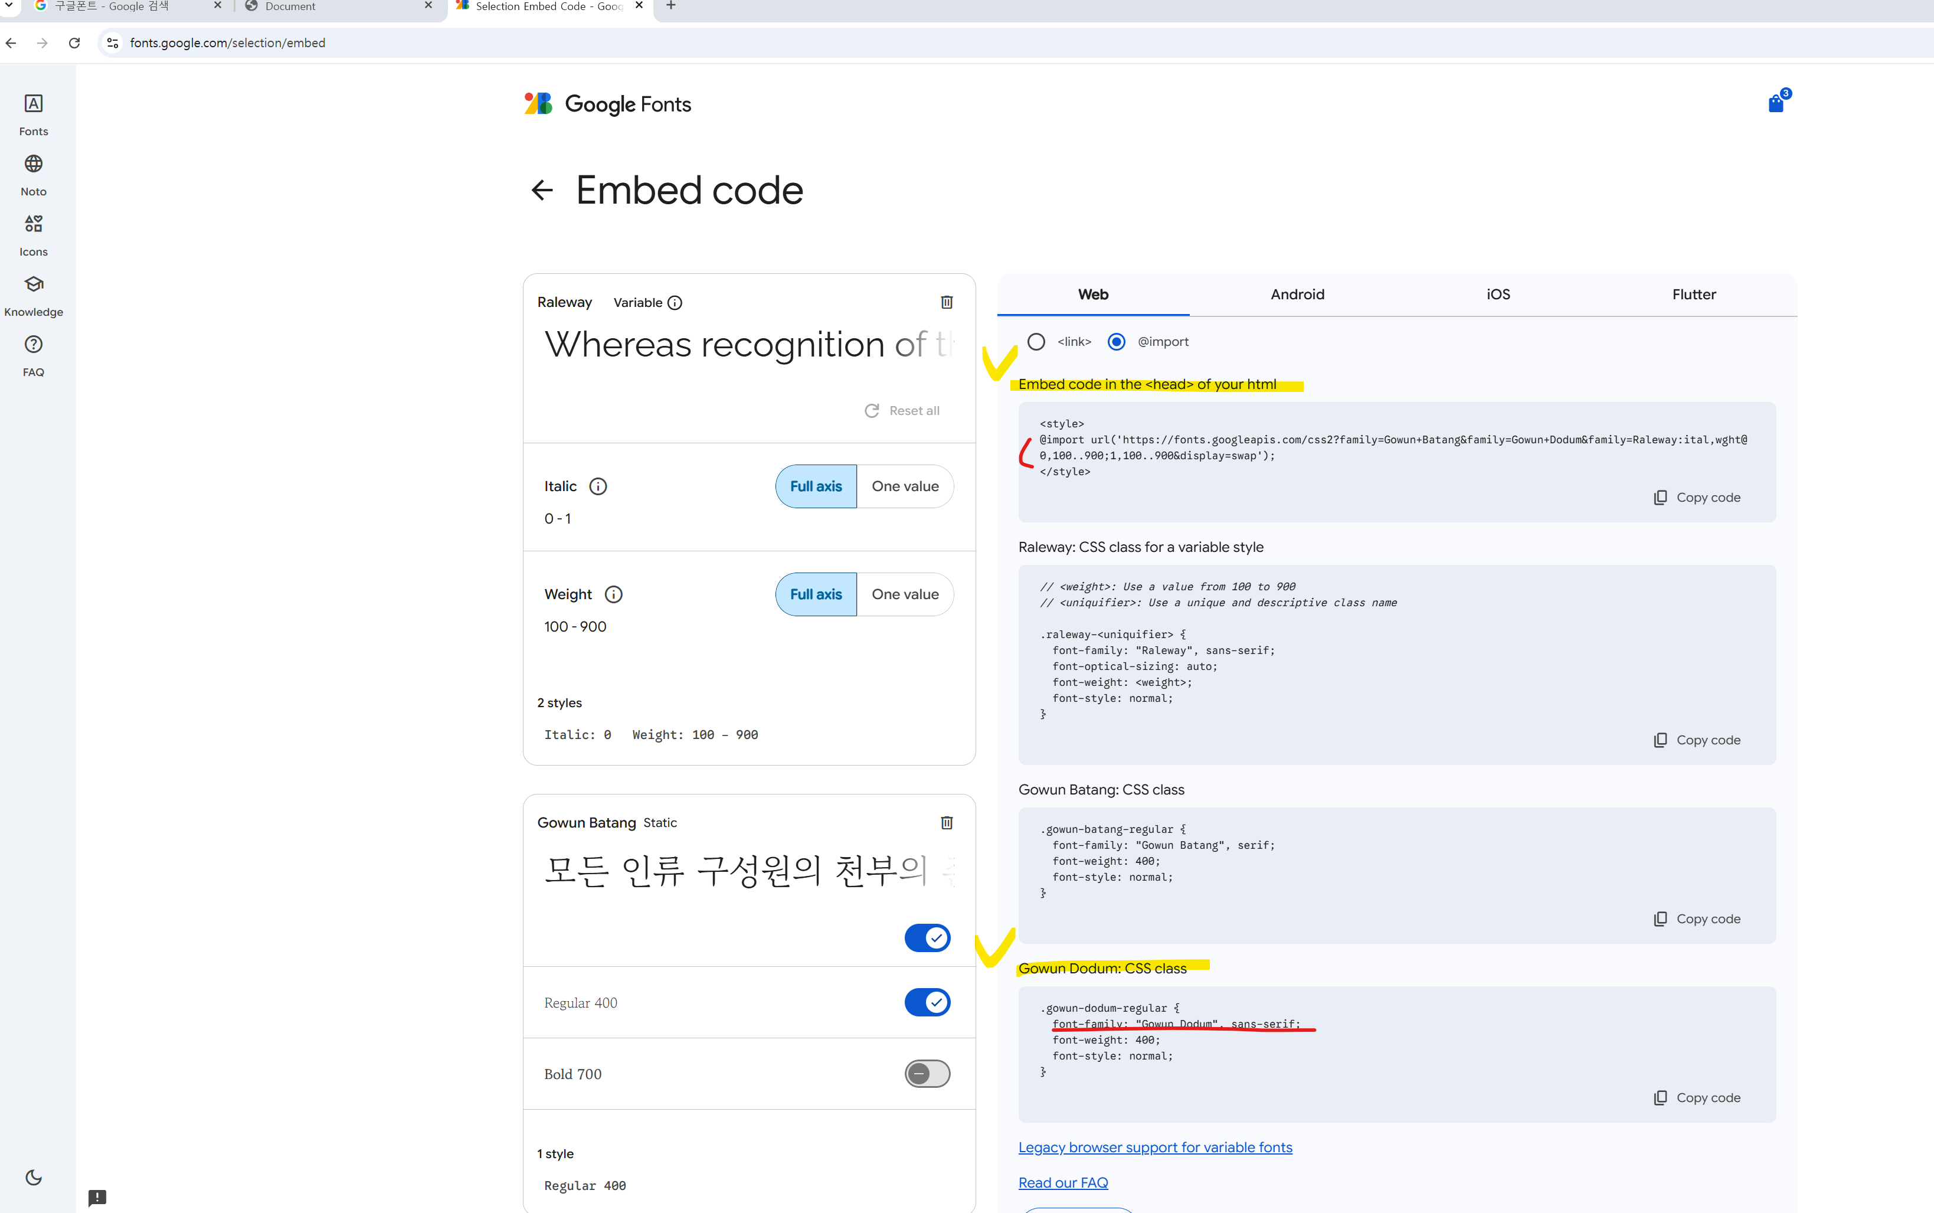Click the @import url code text
Image resolution: width=1934 pixels, height=1213 pixels.
pyautogui.click(x=1393, y=447)
